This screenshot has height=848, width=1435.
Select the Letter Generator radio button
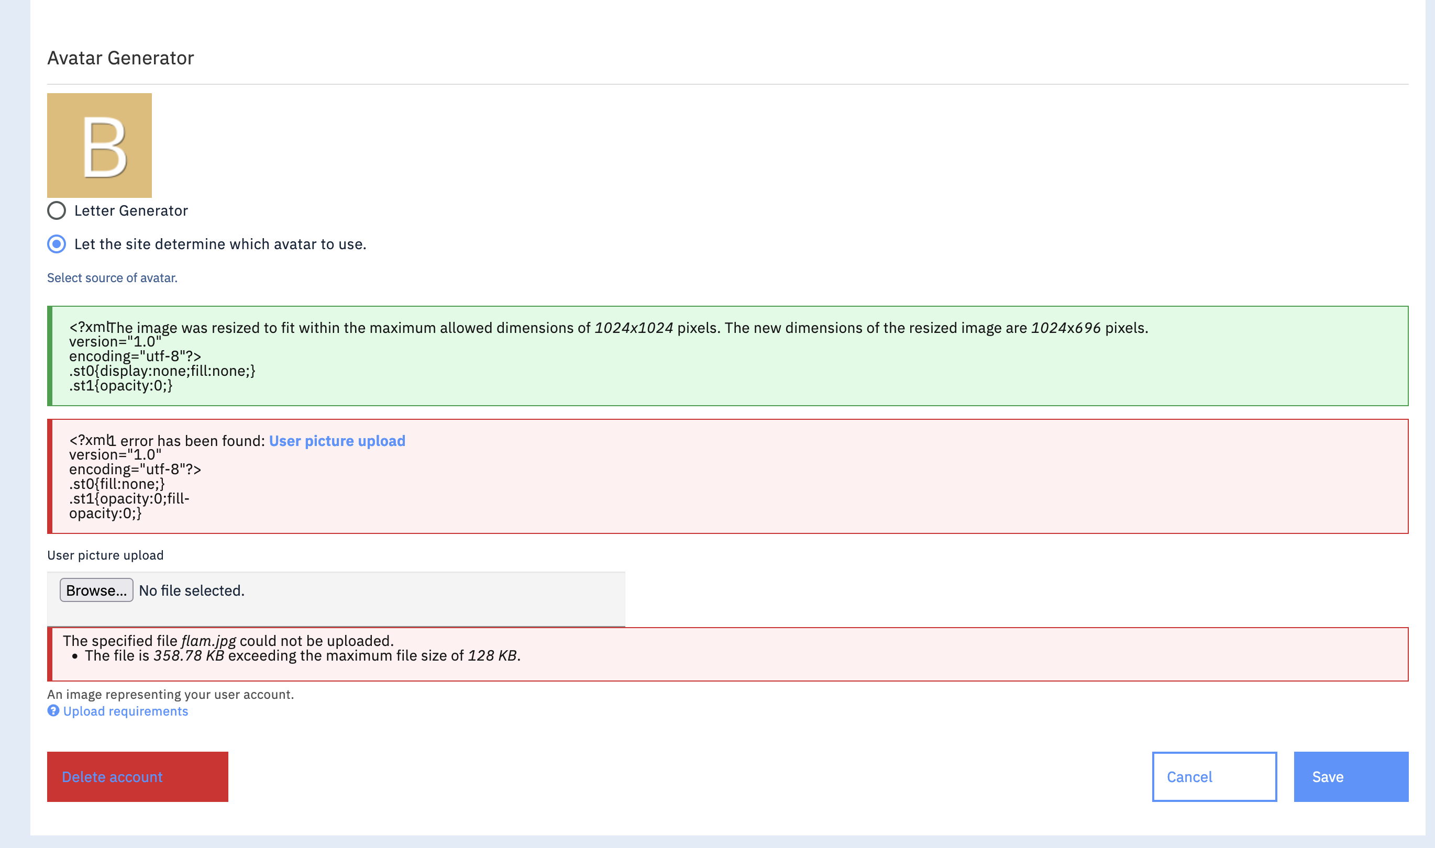point(57,210)
